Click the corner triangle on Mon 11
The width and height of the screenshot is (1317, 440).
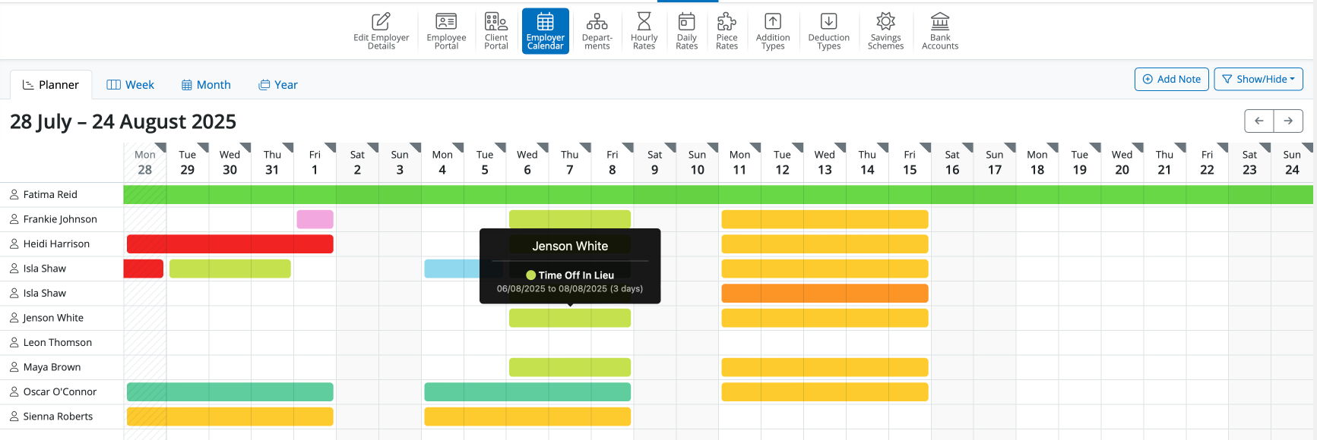pyautogui.click(x=755, y=147)
